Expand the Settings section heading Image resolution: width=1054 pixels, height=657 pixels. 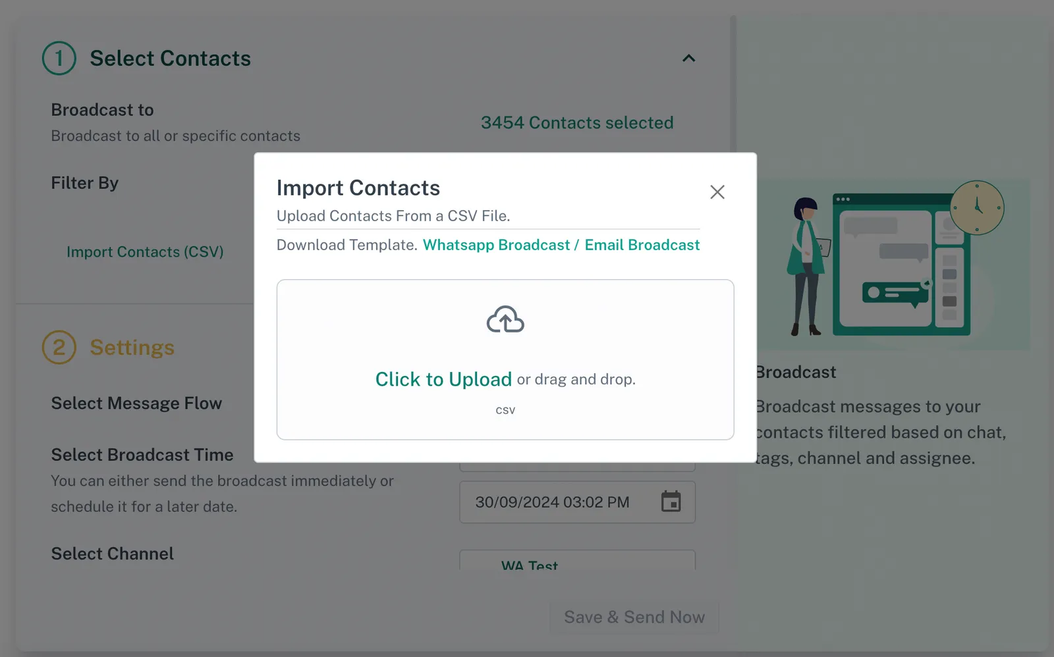pos(132,348)
